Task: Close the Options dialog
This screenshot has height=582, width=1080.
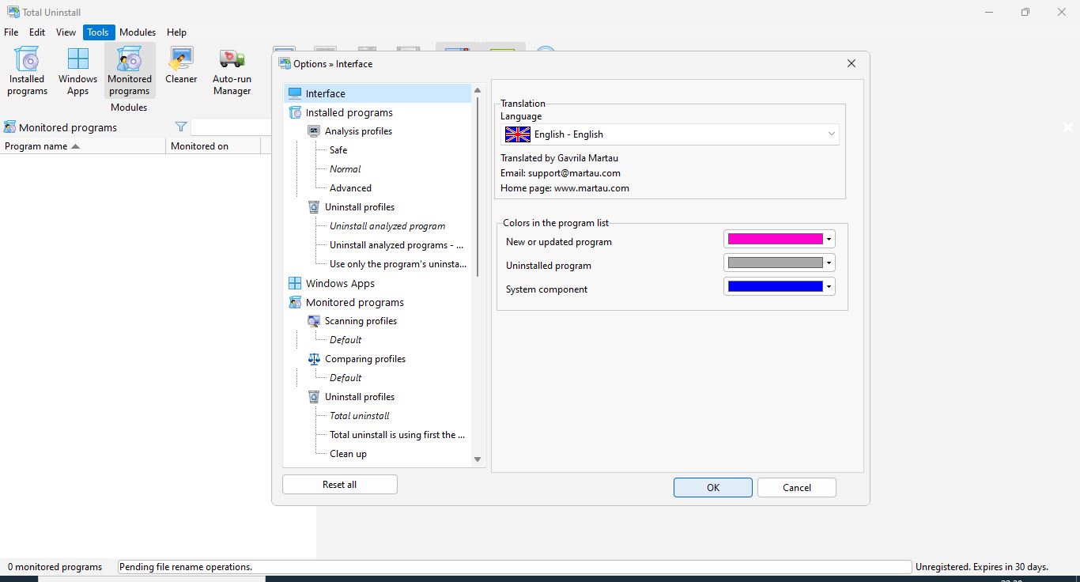Action: (852, 63)
